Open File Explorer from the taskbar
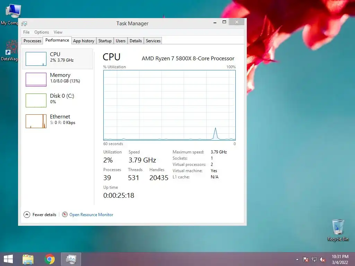This screenshot has width=355, height=266. [x=28, y=259]
